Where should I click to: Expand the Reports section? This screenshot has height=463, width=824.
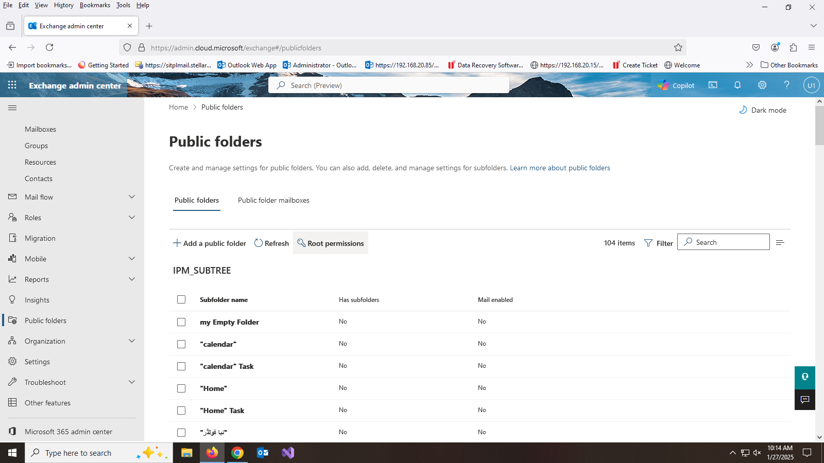pos(132,279)
